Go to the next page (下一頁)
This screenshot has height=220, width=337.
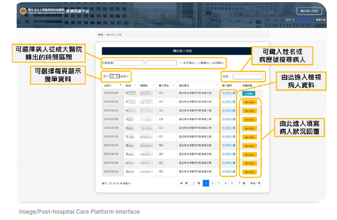(241, 183)
